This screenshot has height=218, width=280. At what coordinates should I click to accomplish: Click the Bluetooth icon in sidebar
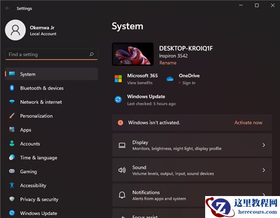(x=12, y=88)
